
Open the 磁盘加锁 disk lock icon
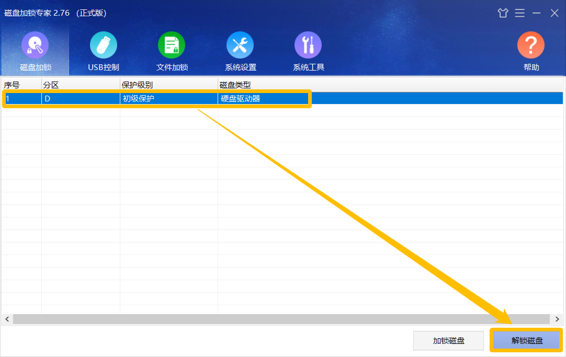click(x=35, y=45)
